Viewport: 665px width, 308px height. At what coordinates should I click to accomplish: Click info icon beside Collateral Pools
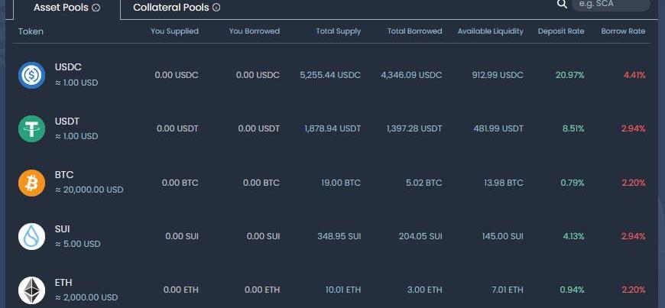tap(216, 8)
